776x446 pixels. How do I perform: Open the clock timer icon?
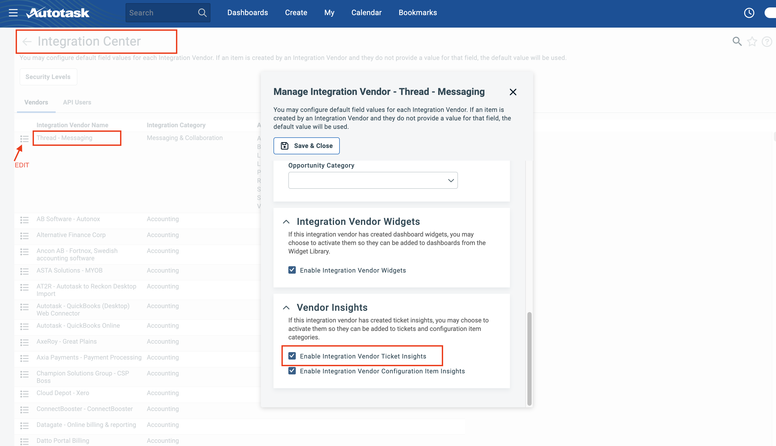coord(749,12)
